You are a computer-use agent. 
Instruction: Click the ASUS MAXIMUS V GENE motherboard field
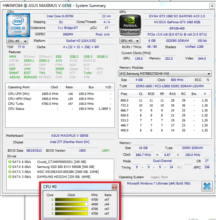(70, 135)
